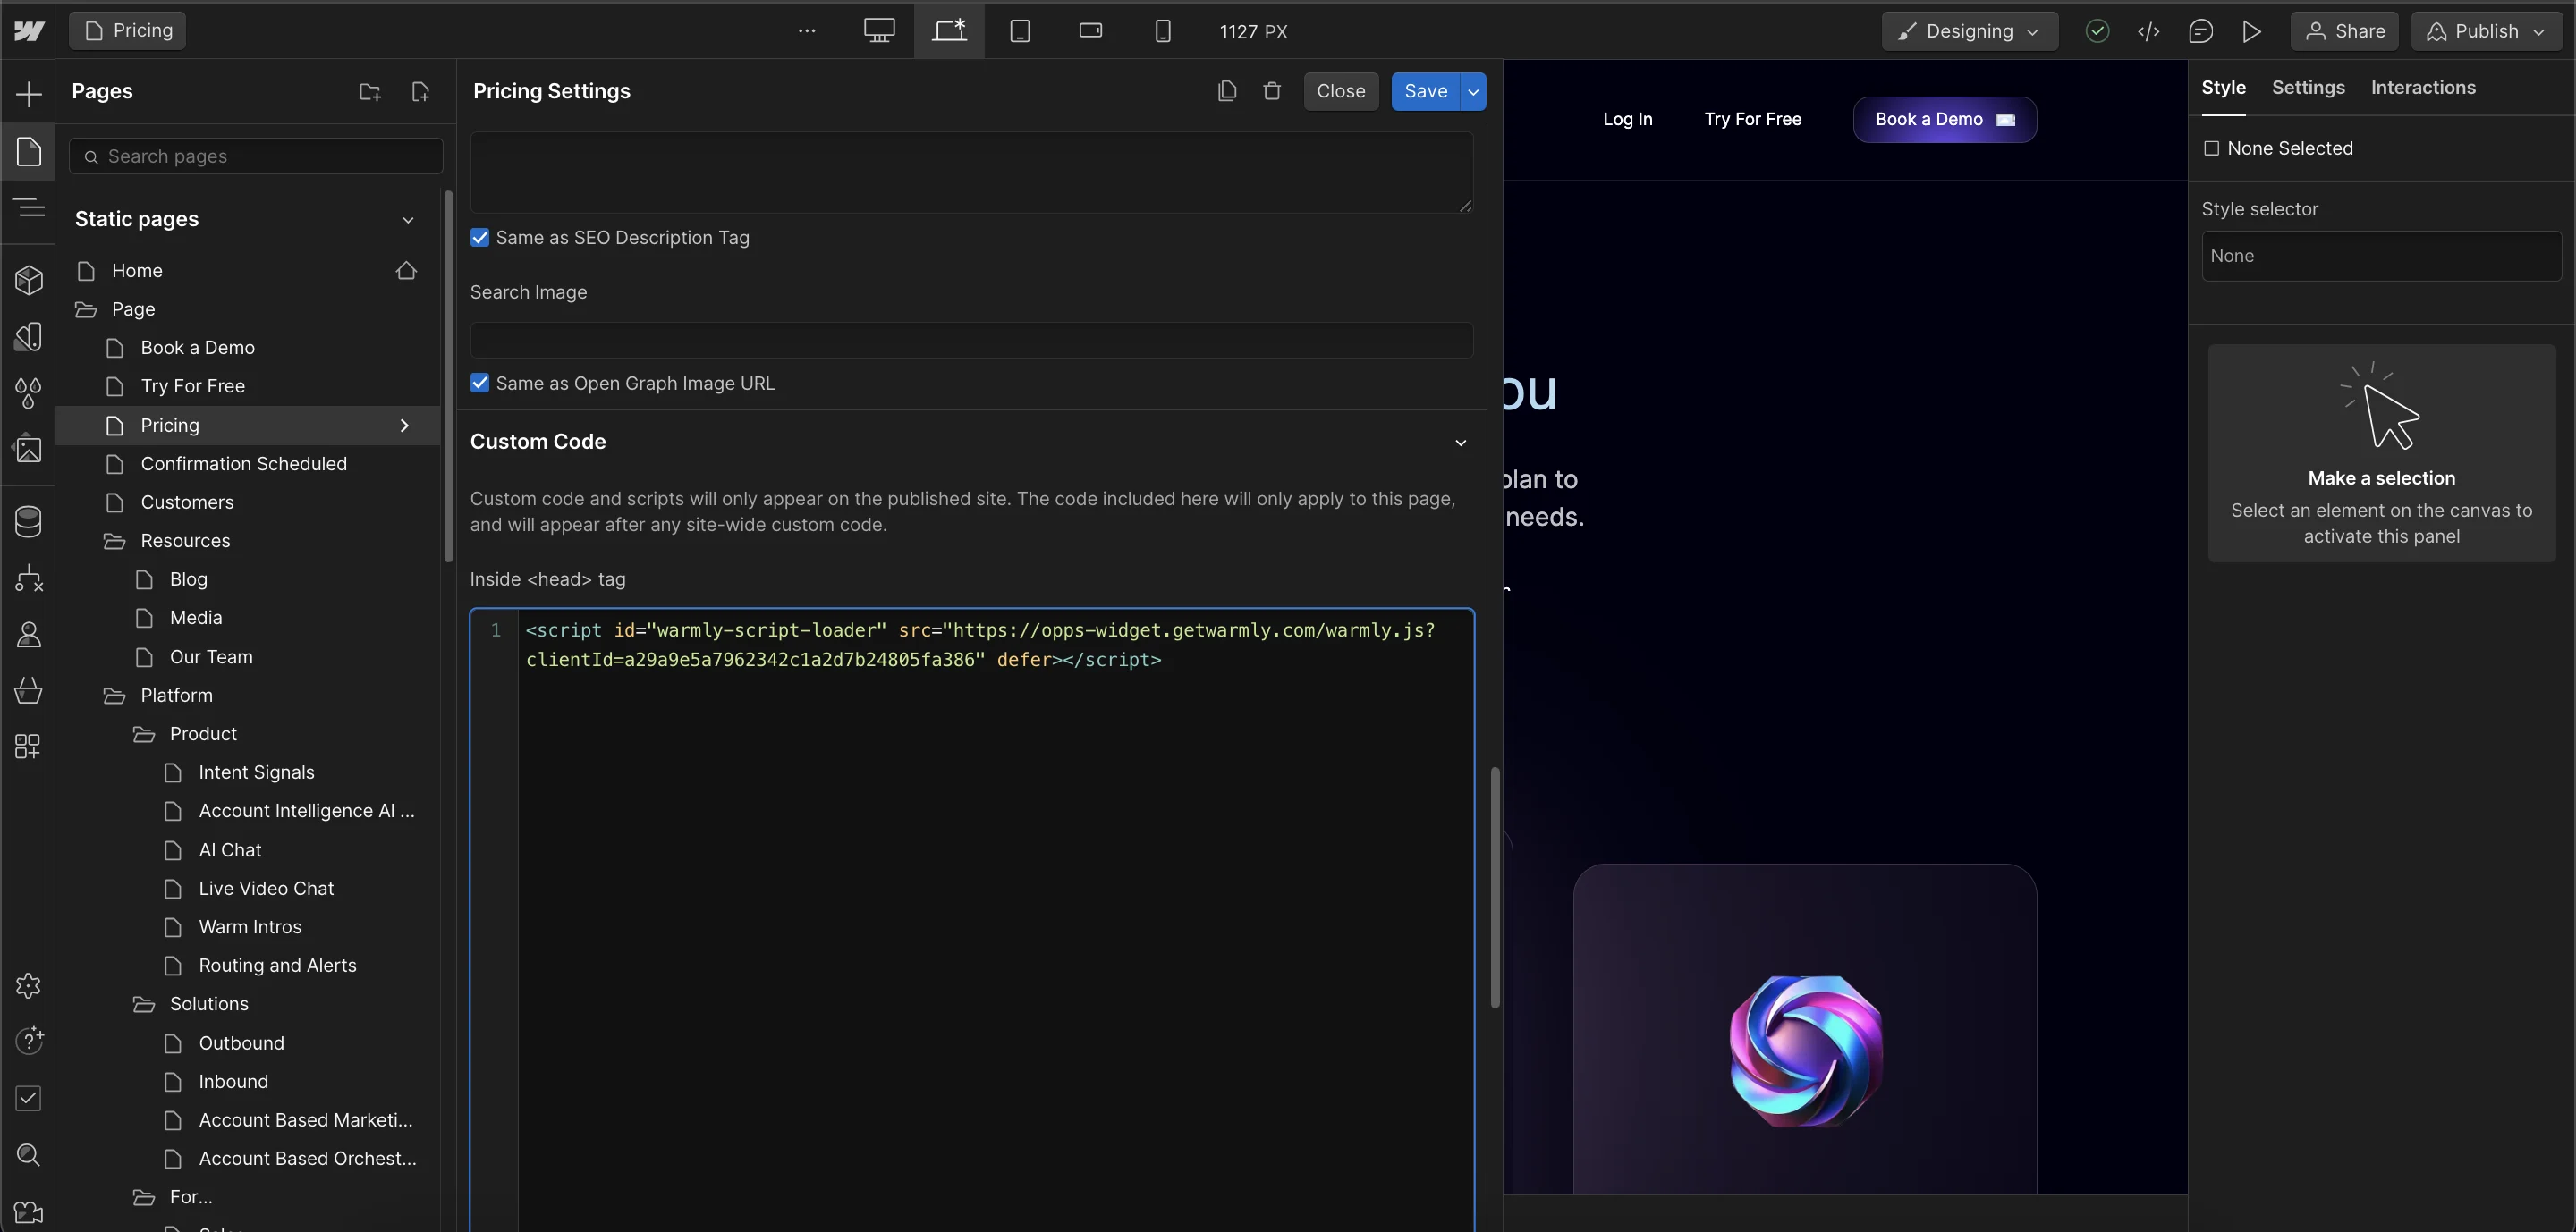The height and width of the screenshot is (1232, 2576).
Task: Open the Users panel icon
Action: (29, 634)
